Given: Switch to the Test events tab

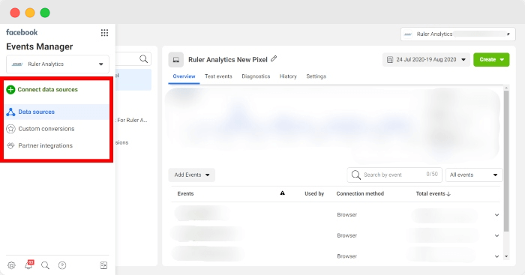Looking at the screenshot, I should (x=218, y=76).
